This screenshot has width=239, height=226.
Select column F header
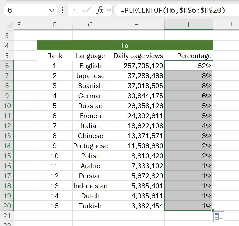54,25
